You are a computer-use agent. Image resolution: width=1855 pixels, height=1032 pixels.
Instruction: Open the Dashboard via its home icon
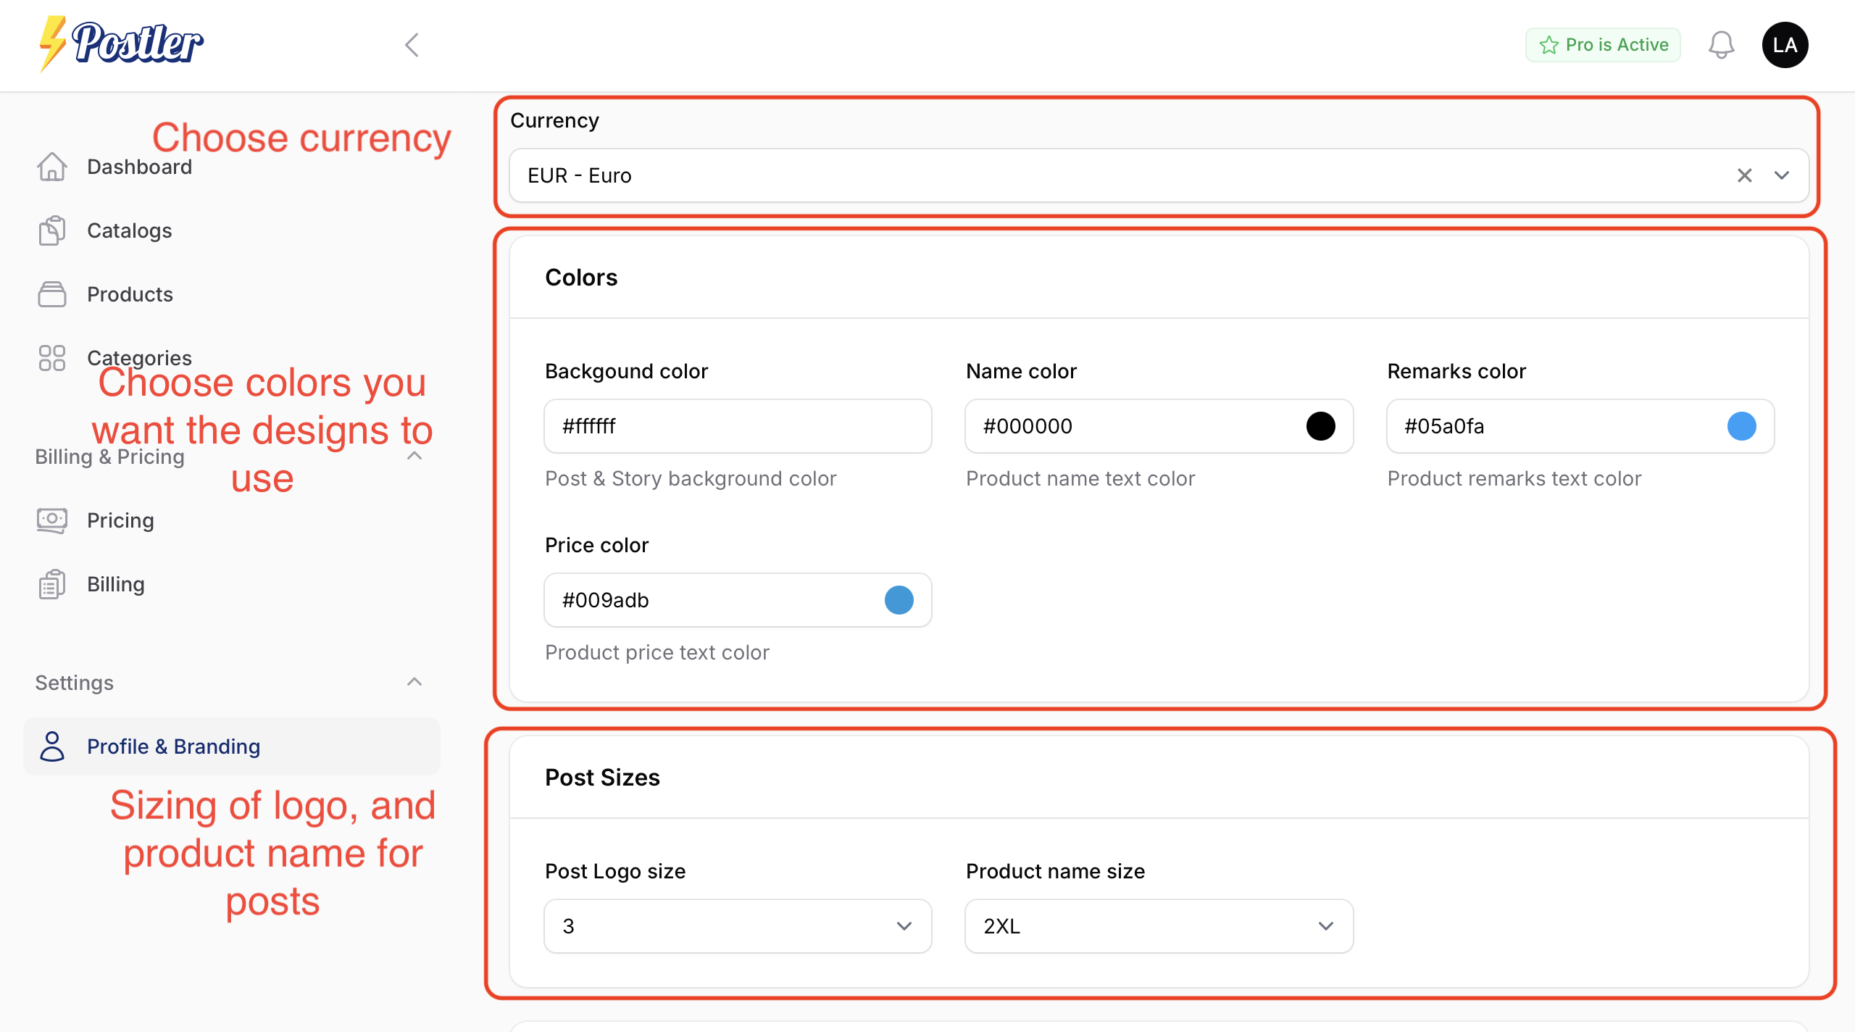click(x=51, y=167)
